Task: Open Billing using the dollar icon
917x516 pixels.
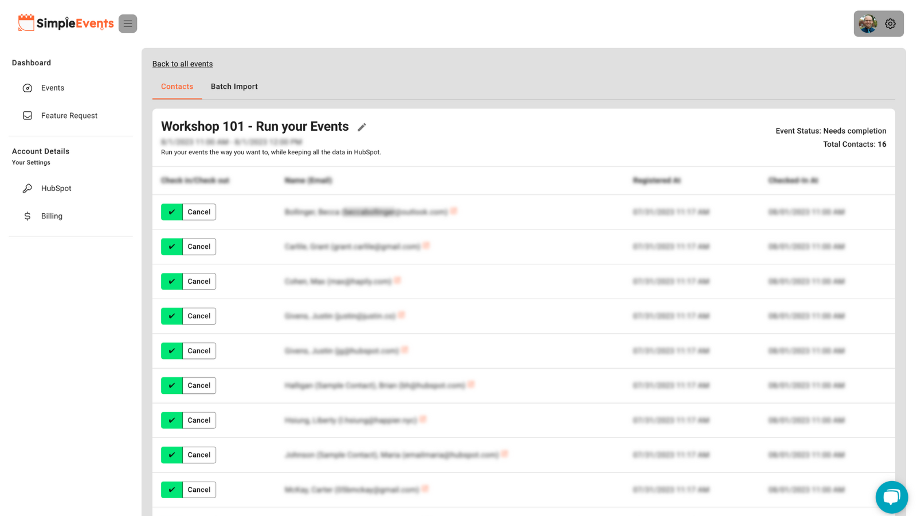Action: pos(51,216)
